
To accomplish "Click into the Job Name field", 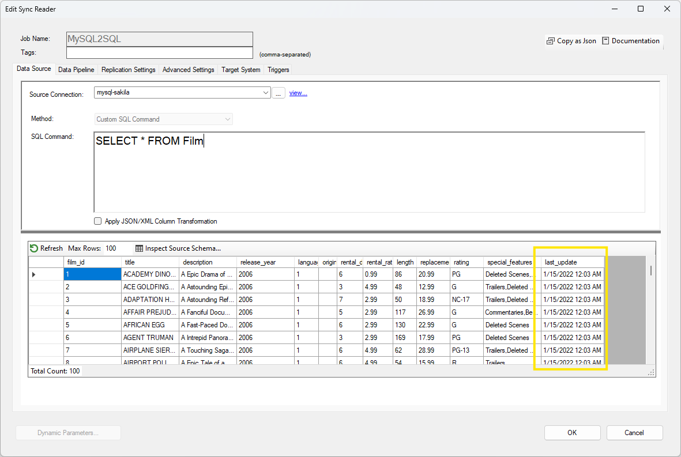I will [x=159, y=39].
